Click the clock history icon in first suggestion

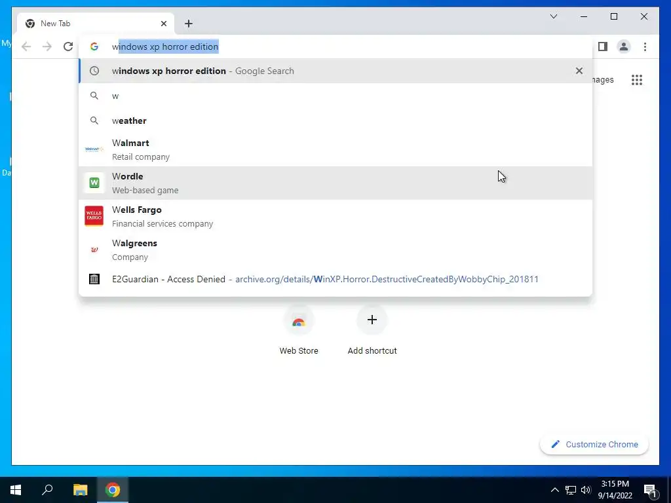click(94, 71)
